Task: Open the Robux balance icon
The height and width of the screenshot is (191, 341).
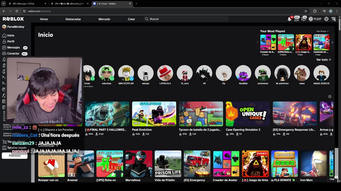Action: click(311, 19)
